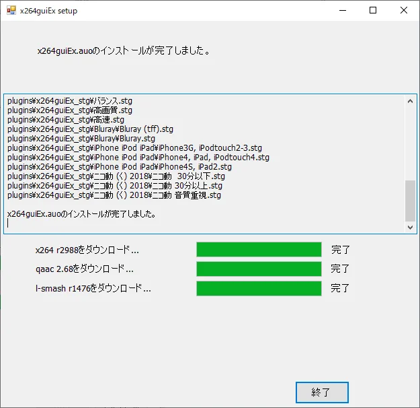Click the x264guiEx setup title bar icon
420x408 pixels.
tap(11, 11)
